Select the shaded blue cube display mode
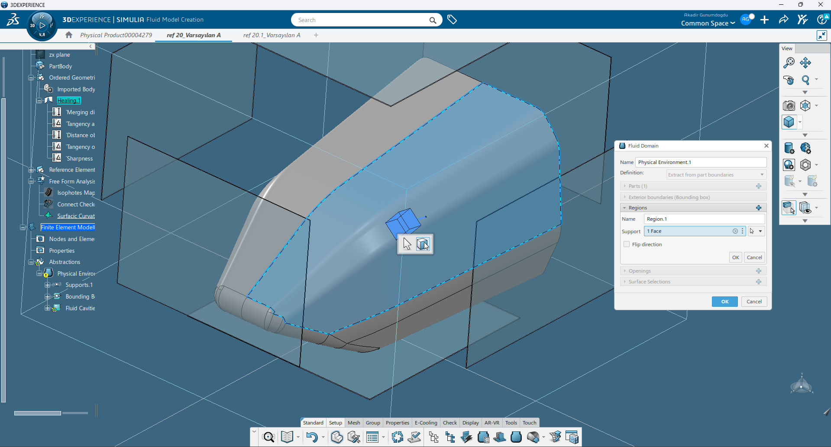The width and height of the screenshot is (831, 447). point(789,122)
